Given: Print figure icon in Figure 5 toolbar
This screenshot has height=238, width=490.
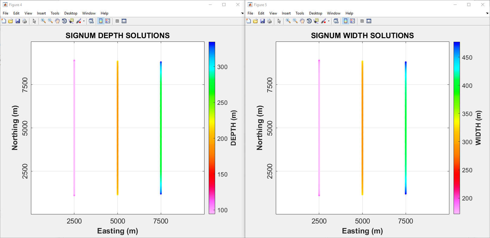Looking at the screenshot, I should click(269, 21).
